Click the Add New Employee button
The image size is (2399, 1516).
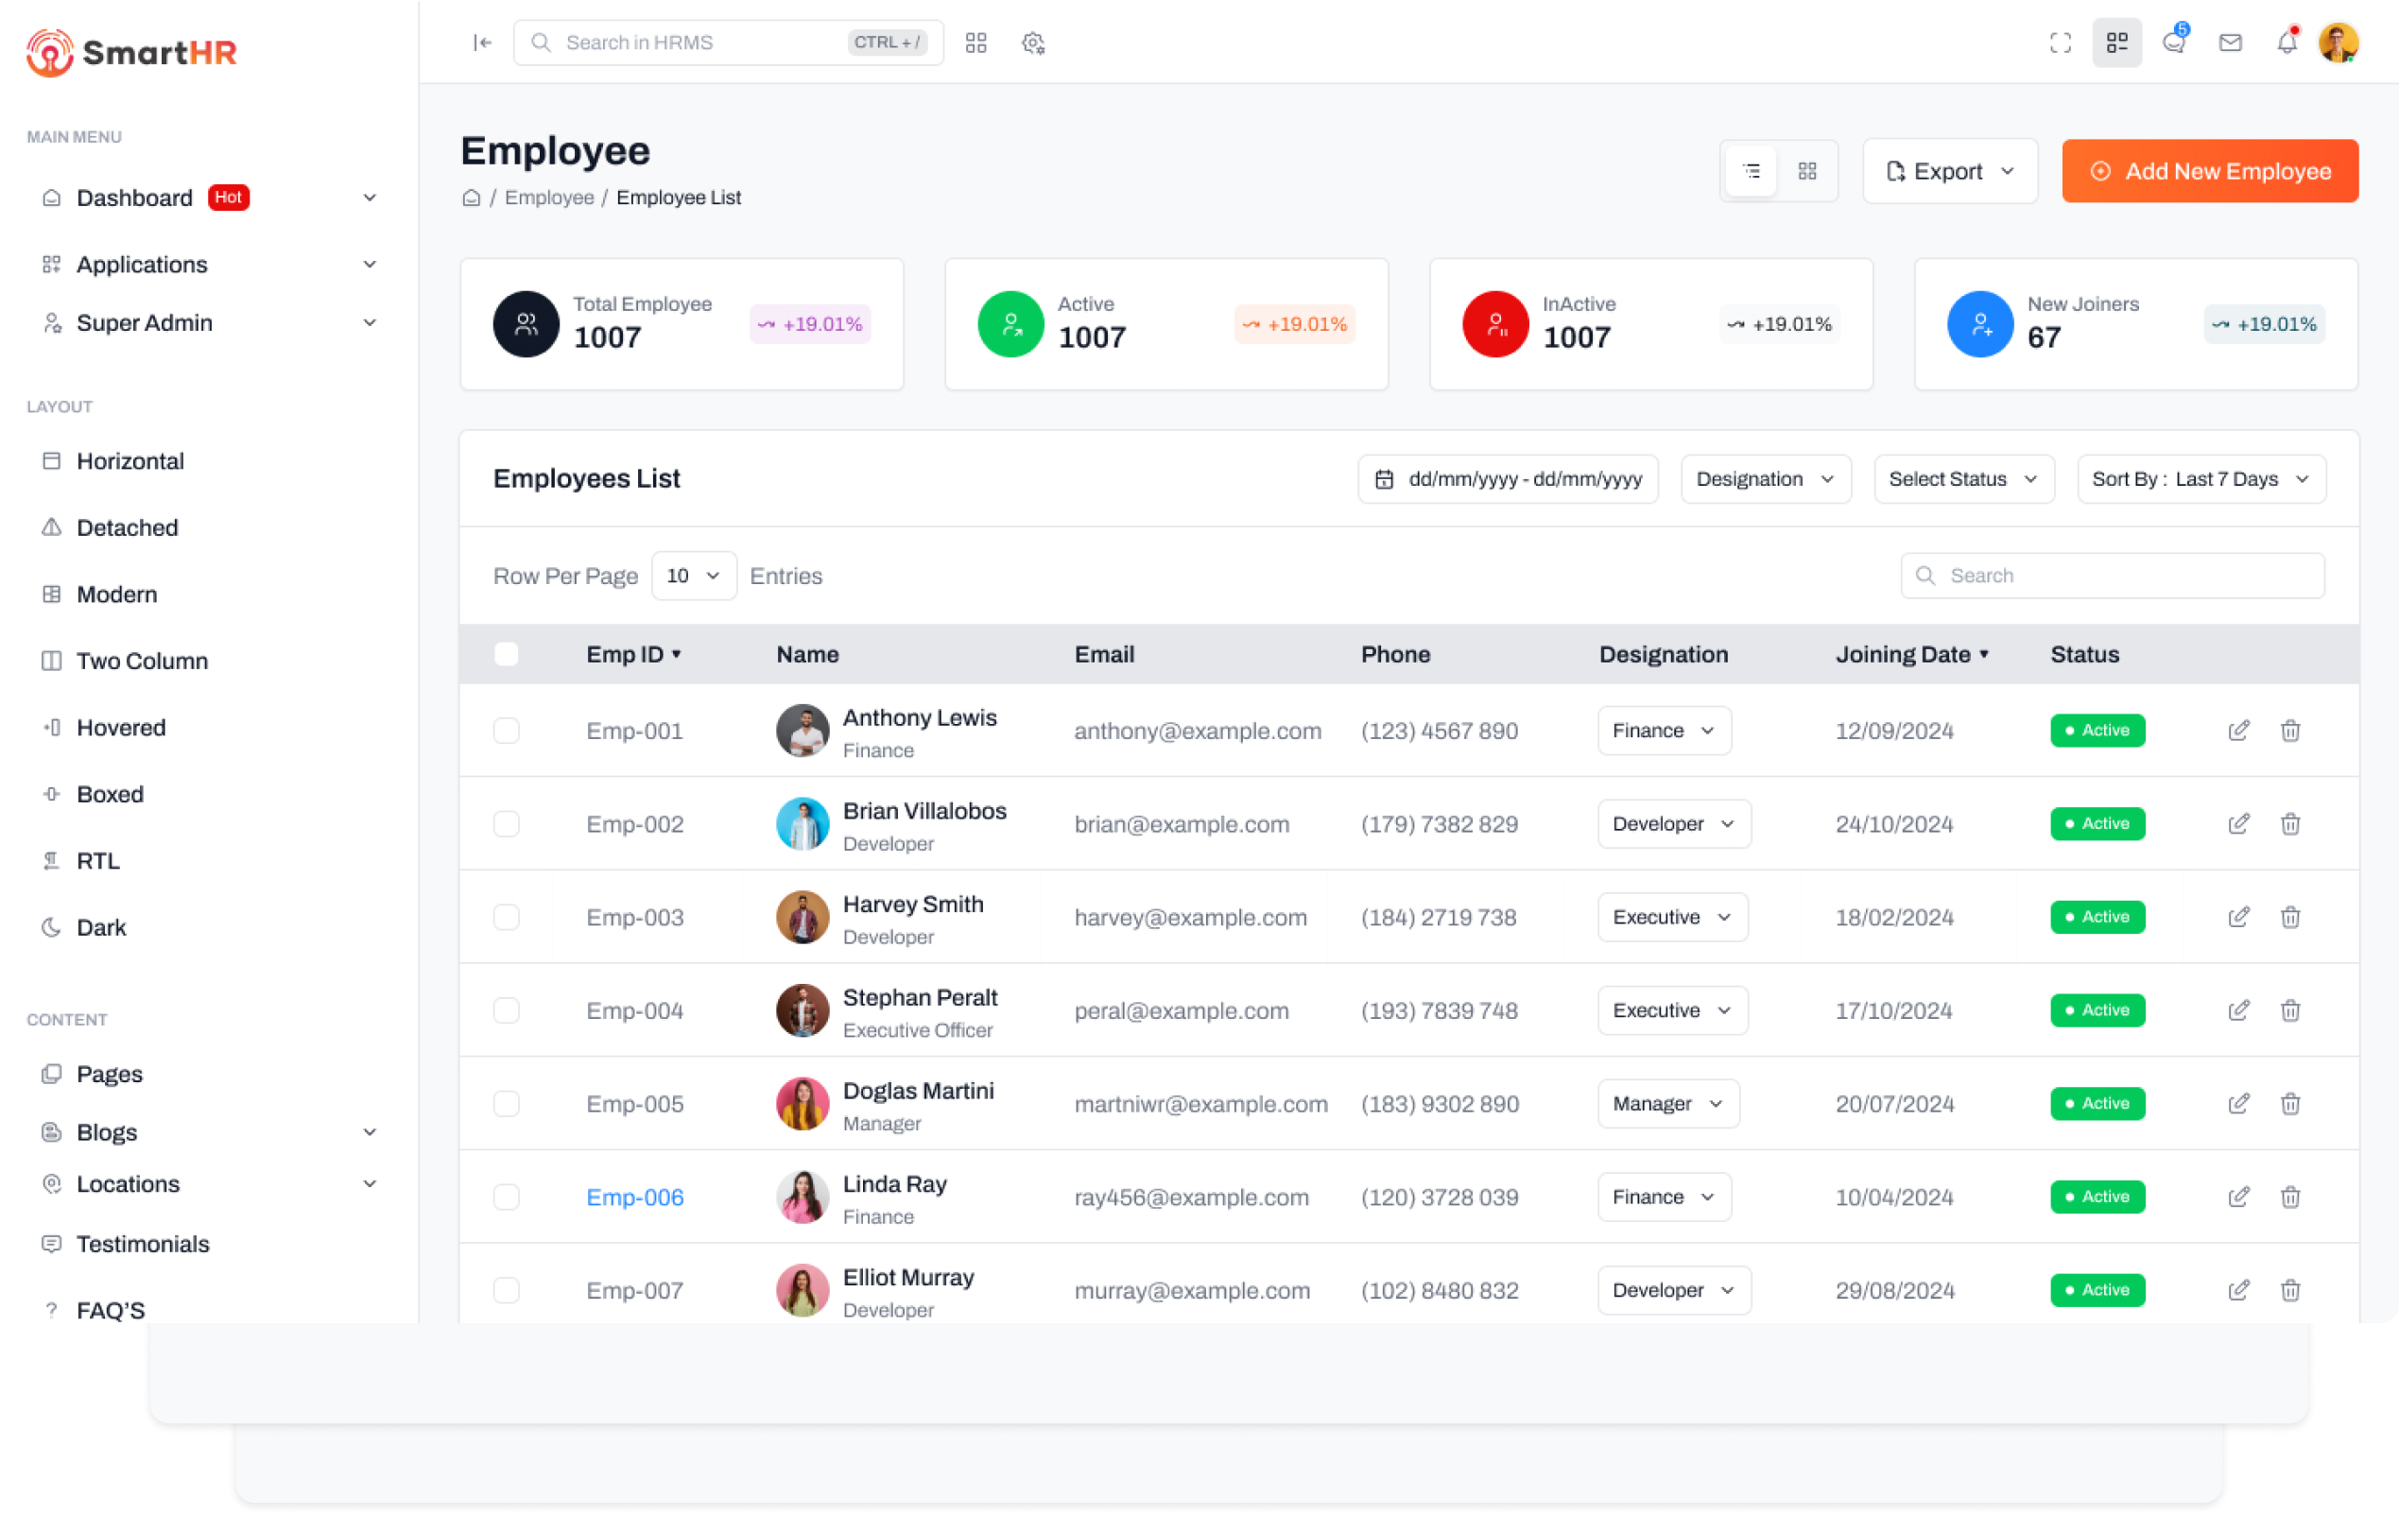2209,171
